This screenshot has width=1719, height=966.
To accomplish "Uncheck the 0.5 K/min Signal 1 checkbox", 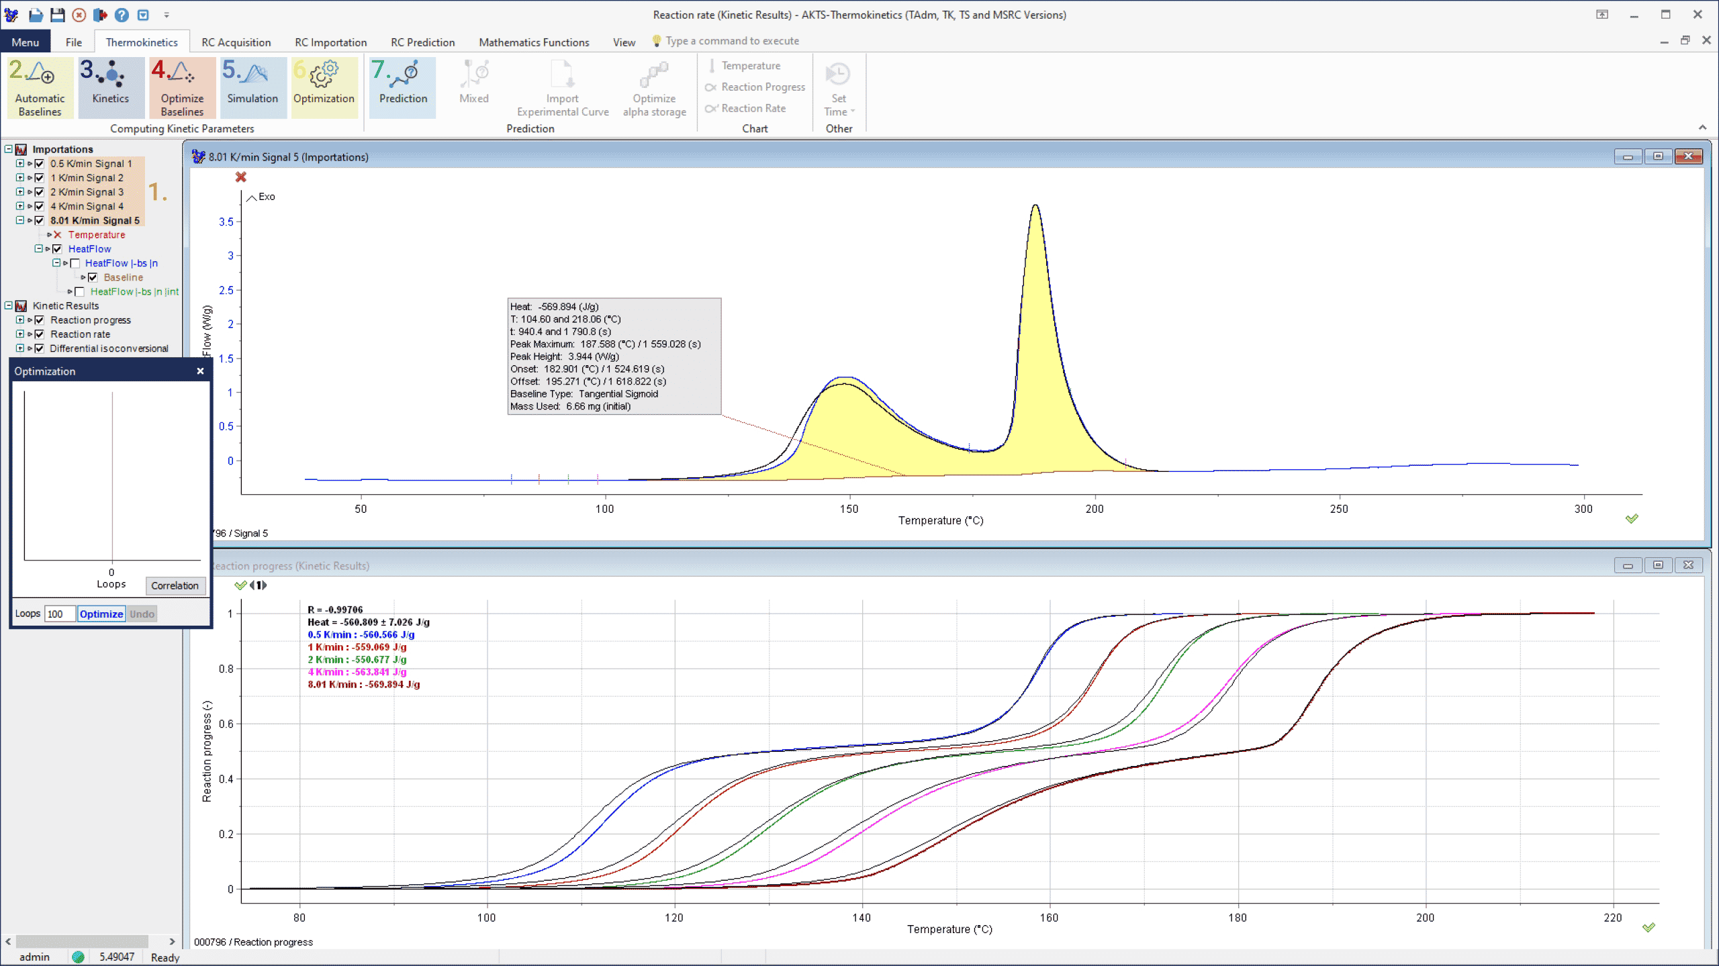I will click(40, 164).
